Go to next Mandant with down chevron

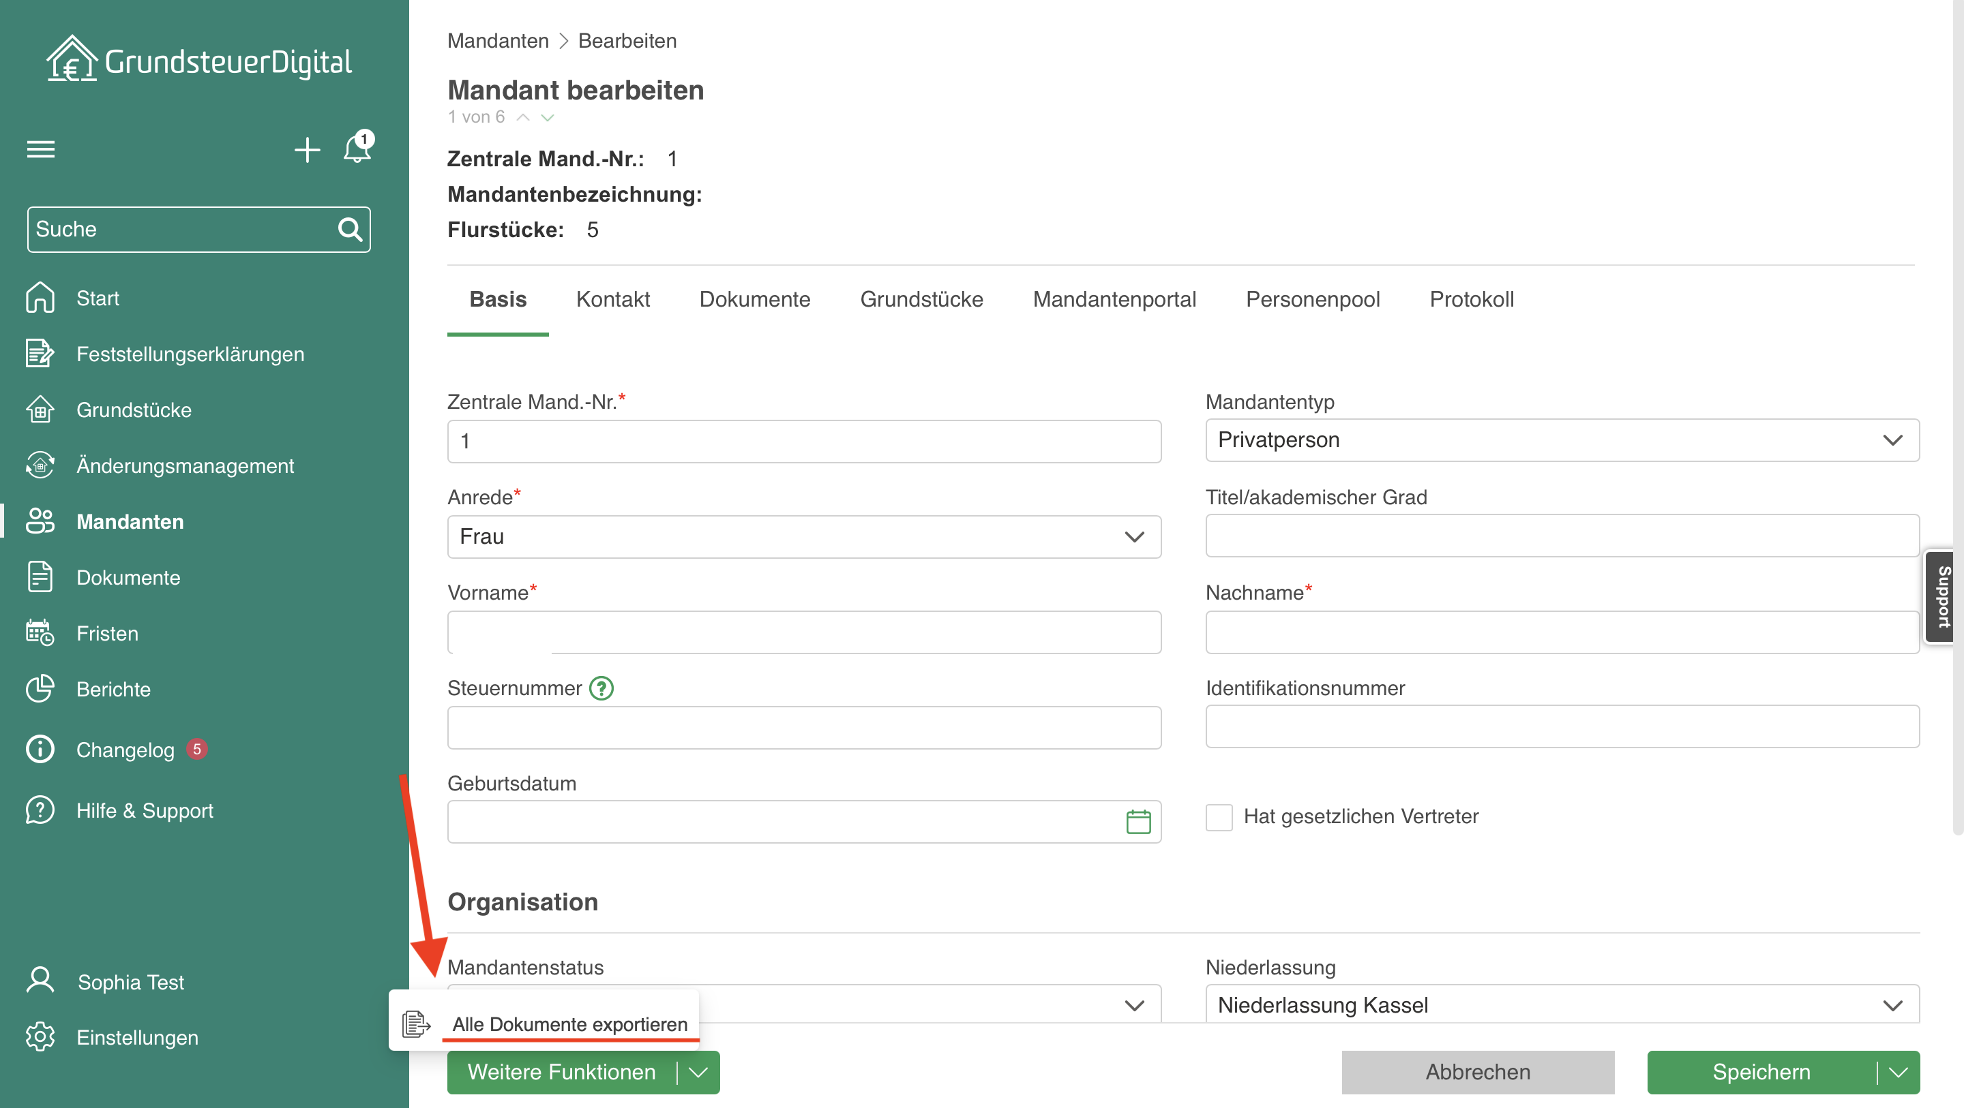pyautogui.click(x=548, y=117)
